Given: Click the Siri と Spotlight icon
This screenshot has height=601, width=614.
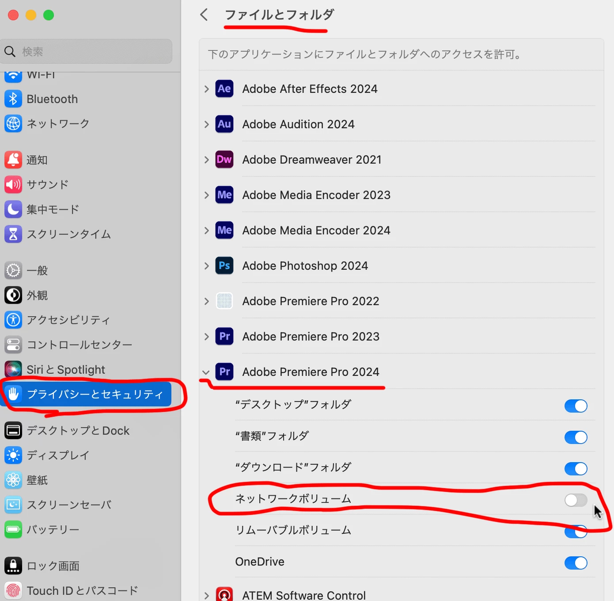Looking at the screenshot, I should [13, 369].
